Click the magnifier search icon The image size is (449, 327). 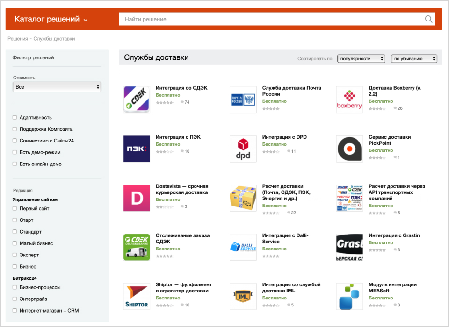pos(428,19)
